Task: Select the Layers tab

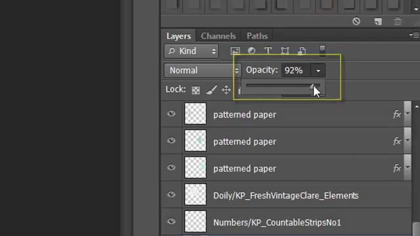Action: click(x=178, y=36)
